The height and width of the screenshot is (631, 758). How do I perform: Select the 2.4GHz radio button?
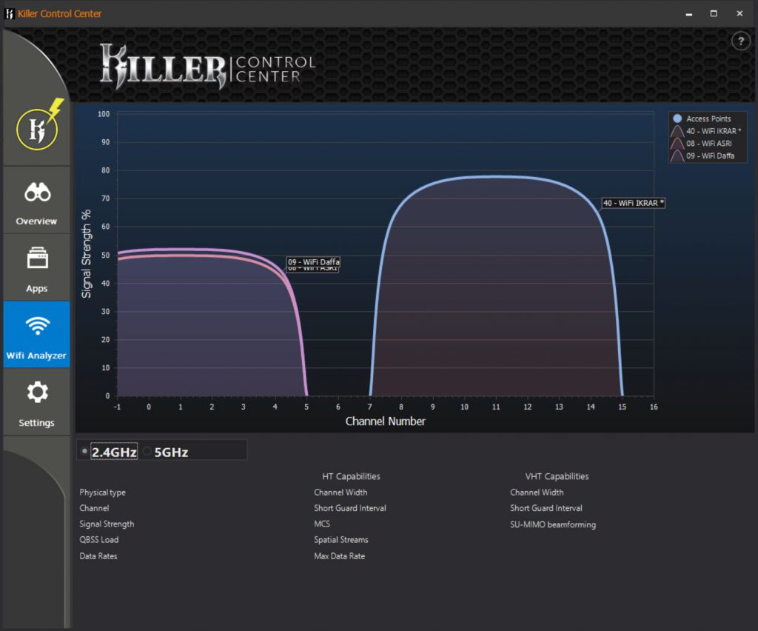click(84, 451)
